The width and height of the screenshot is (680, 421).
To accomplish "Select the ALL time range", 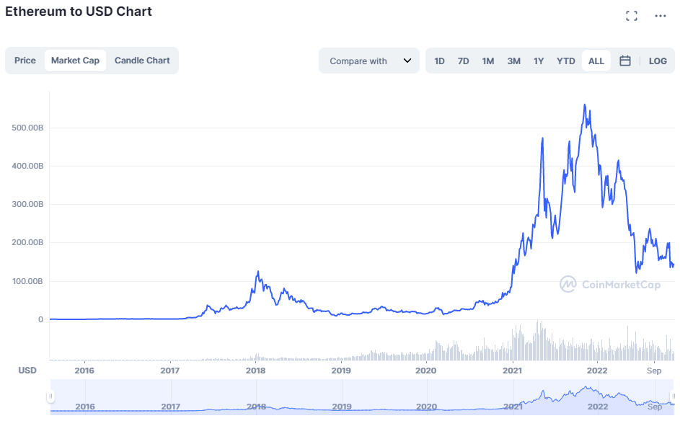I will 596,61.
